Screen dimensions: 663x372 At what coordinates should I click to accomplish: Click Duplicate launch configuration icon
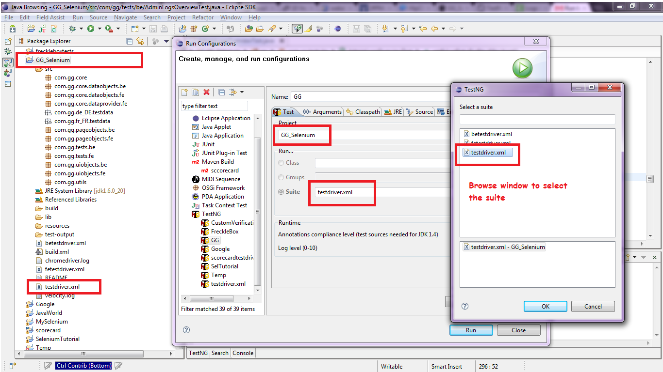coord(195,92)
